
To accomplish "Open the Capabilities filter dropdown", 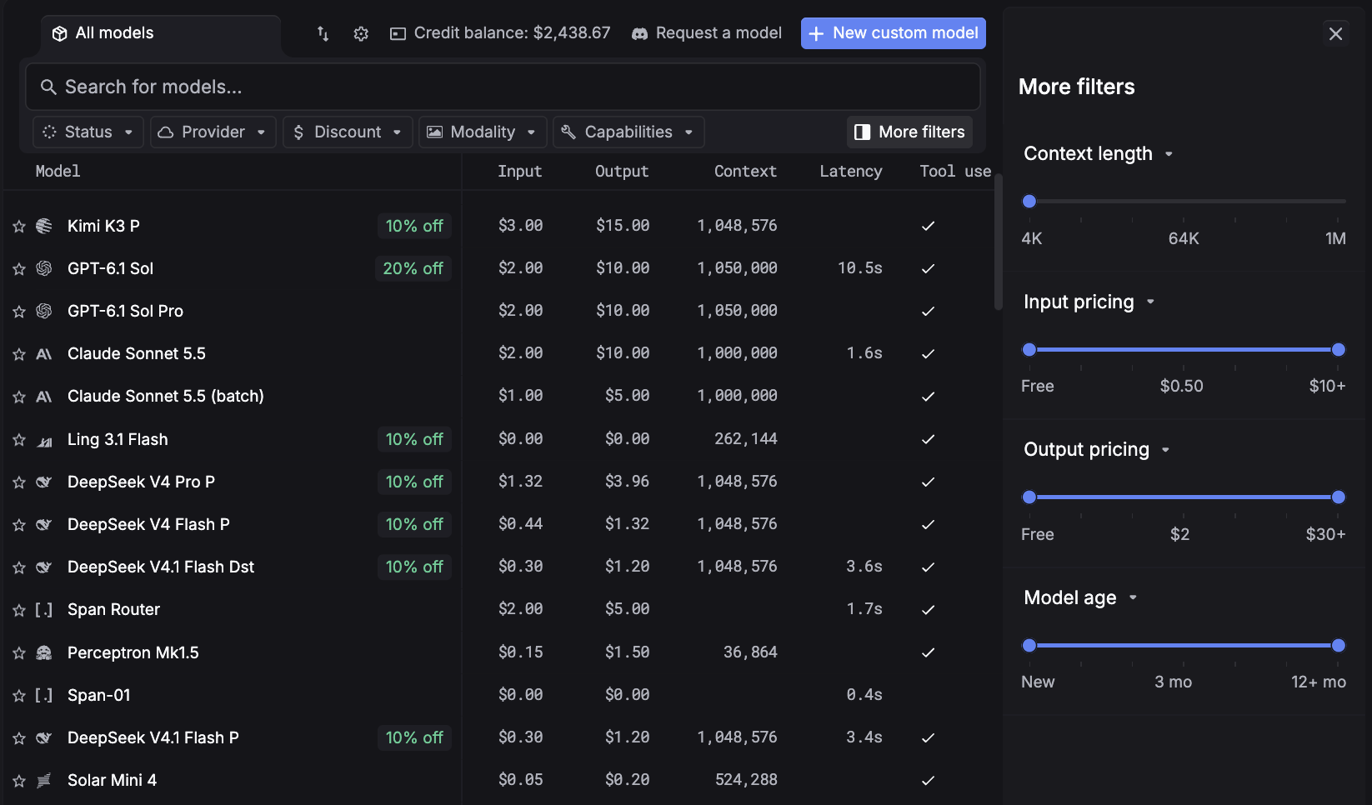I will 628,132.
